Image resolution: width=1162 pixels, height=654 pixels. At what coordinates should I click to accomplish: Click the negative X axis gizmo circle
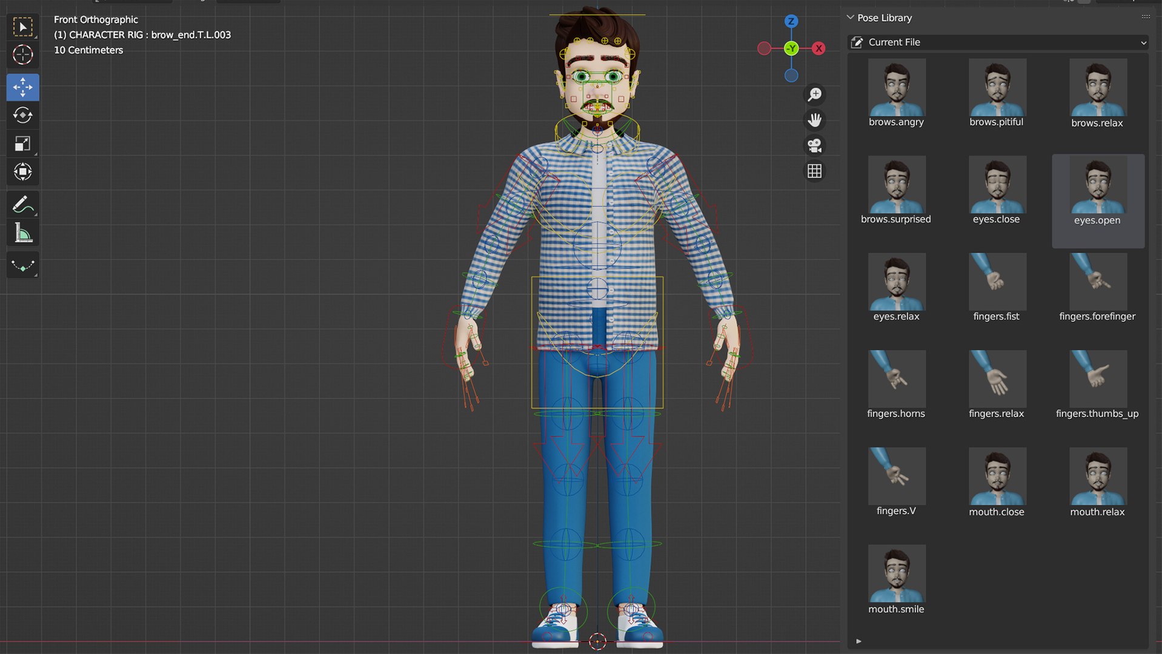coord(765,48)
